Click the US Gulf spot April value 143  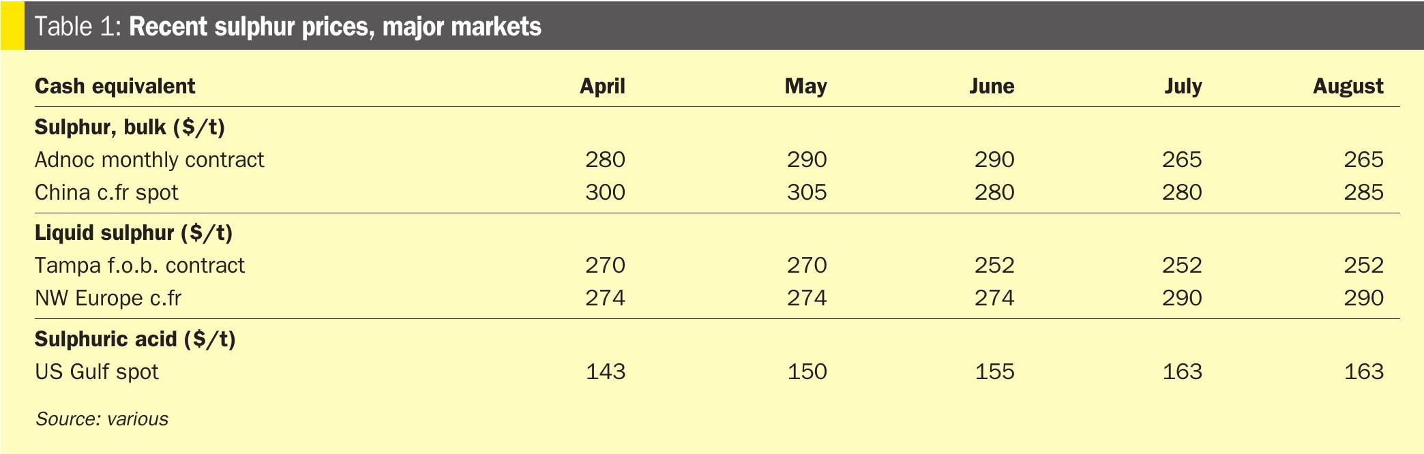tap(606, 372)
